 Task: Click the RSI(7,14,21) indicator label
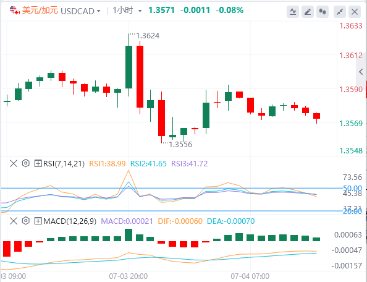click(64, 163)
